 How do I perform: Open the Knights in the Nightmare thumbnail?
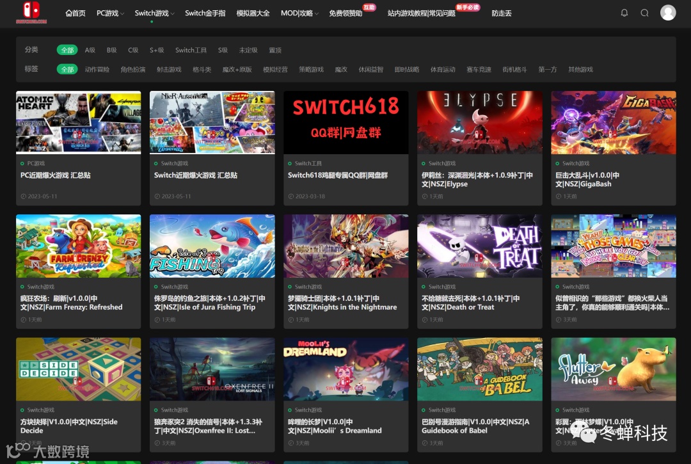click(346, 246)
